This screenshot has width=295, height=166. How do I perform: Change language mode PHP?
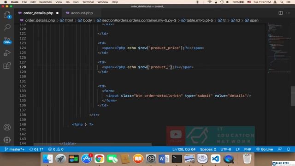coord(248,149)
